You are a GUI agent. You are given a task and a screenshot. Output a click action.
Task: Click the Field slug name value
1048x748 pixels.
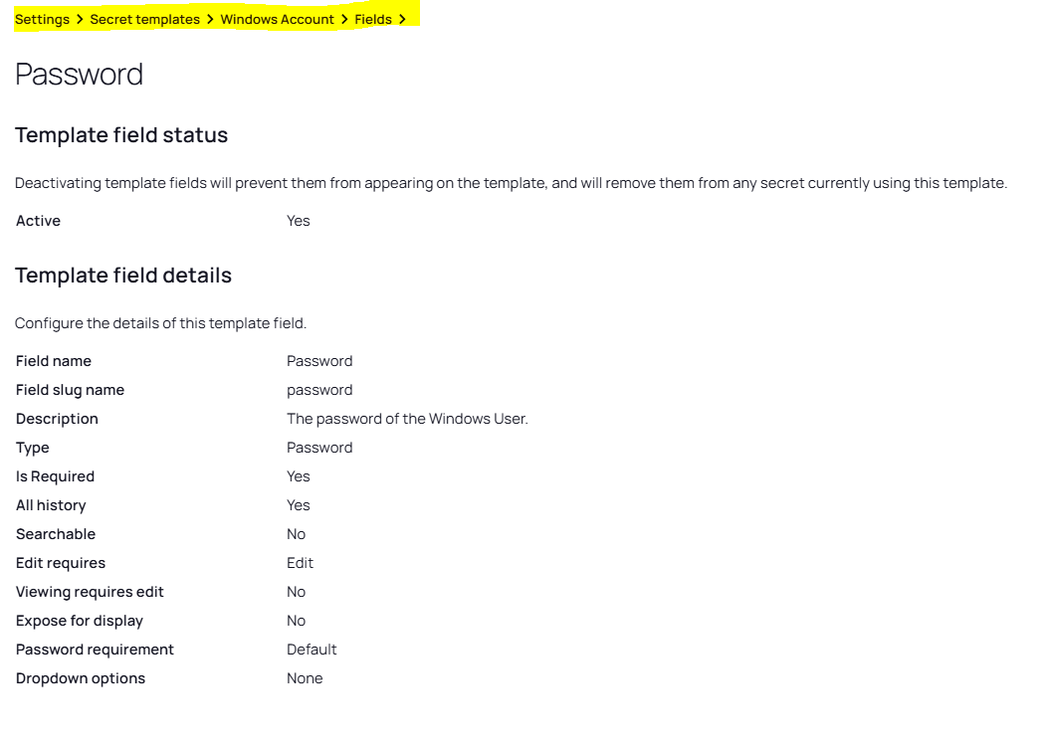point(319,390)
